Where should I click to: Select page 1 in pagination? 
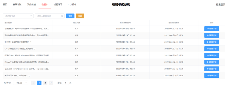pyautogui.click(x=39, y=83)
